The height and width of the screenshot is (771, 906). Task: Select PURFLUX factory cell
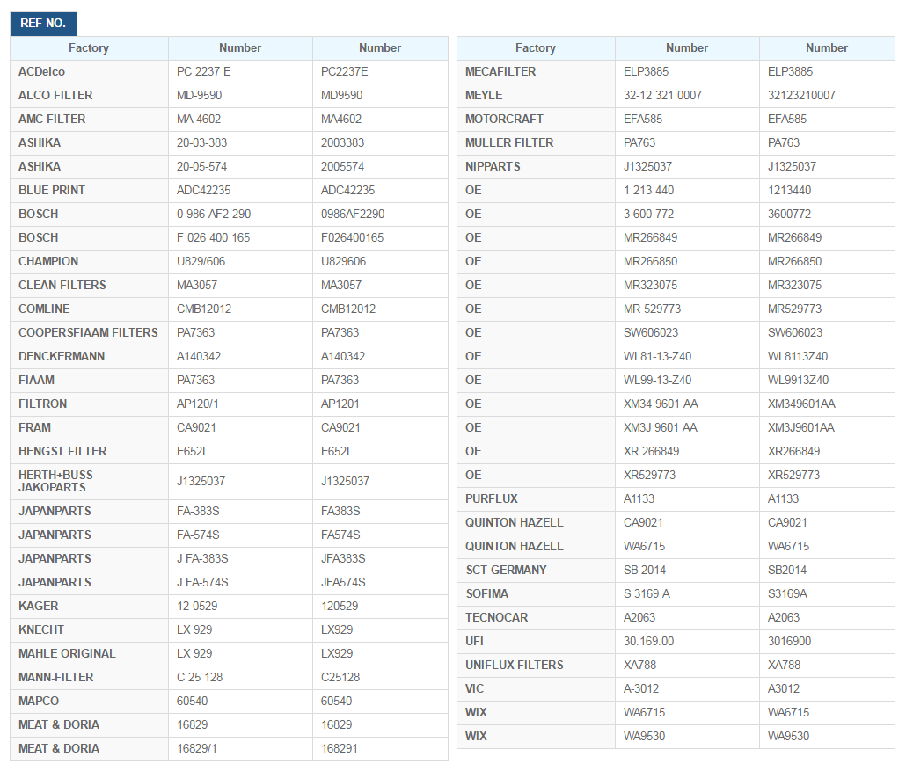pyautogui.click(x=537, y=499)
